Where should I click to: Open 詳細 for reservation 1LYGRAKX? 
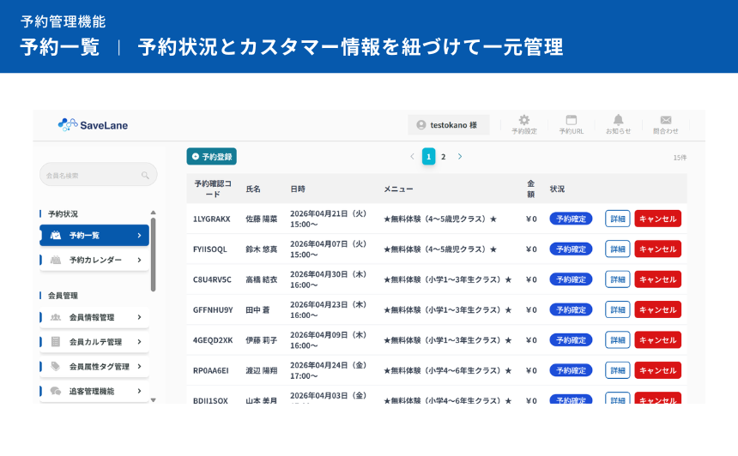pos(618,219)
